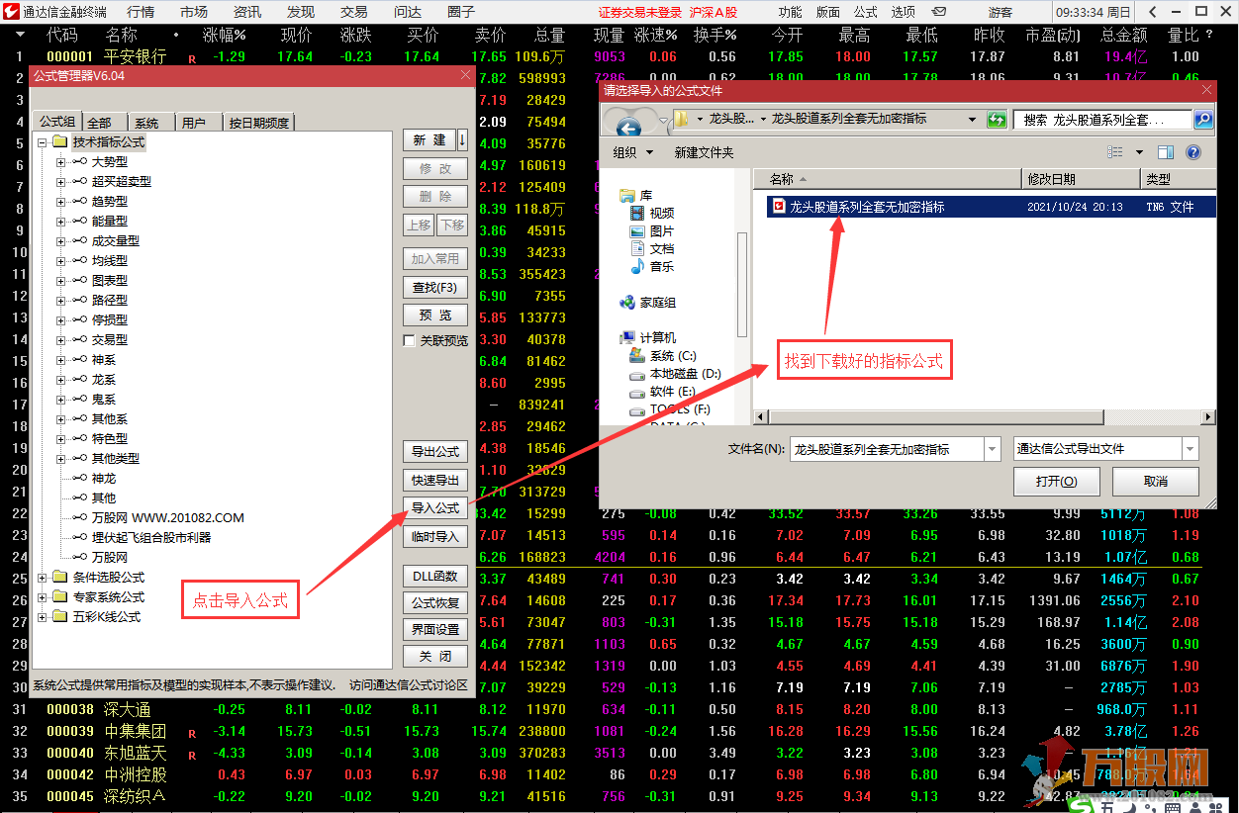Image resolution: width=1239 pixels, height=813 pixels.
Task: Click the file dialog search box
Action: (1102, 120)
